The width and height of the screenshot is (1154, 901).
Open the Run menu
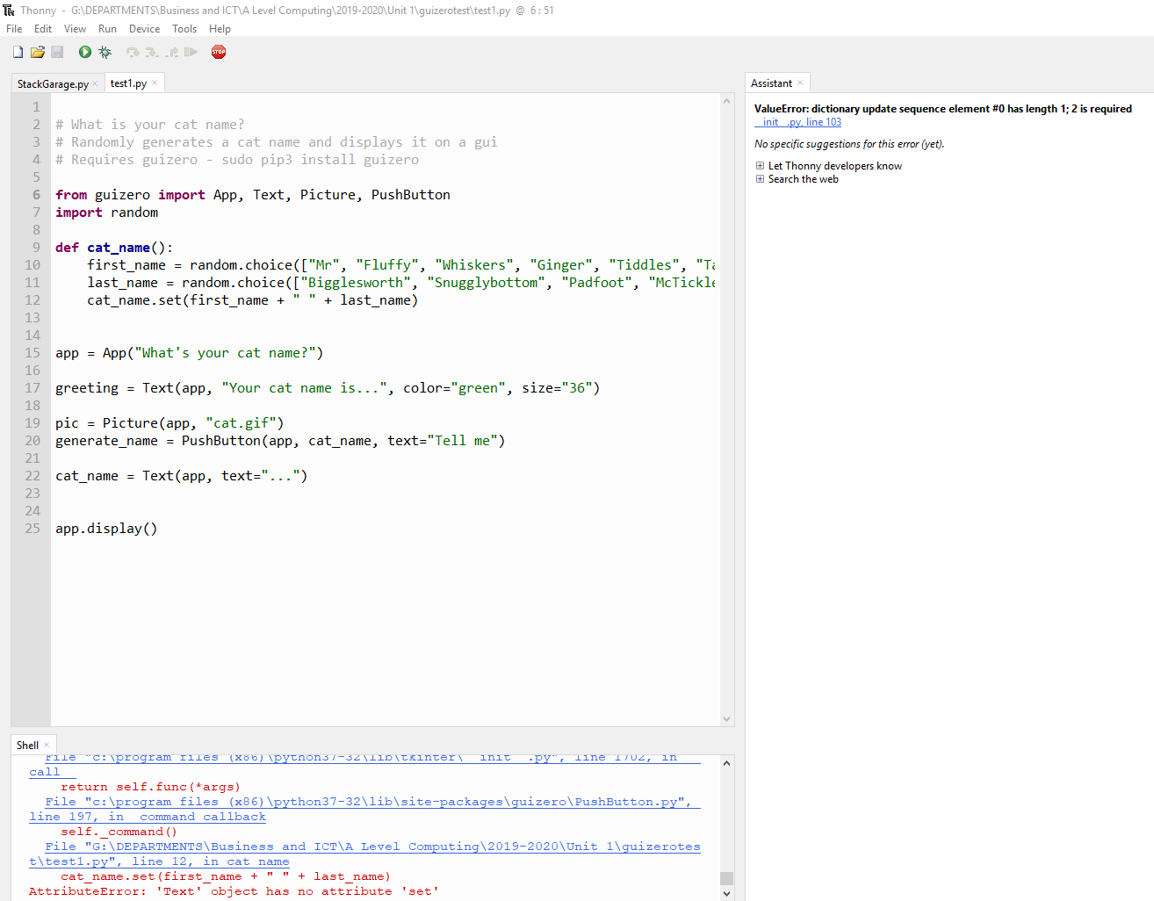(x=107, y=28)
